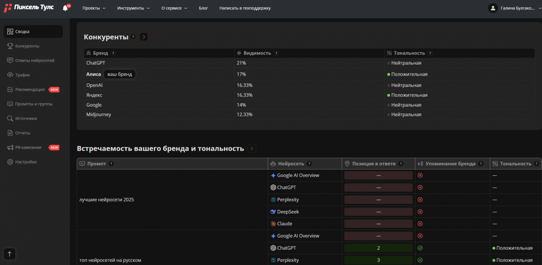
Task: Expand the О сервисе dropdown
Action: [x=174, y=8]
